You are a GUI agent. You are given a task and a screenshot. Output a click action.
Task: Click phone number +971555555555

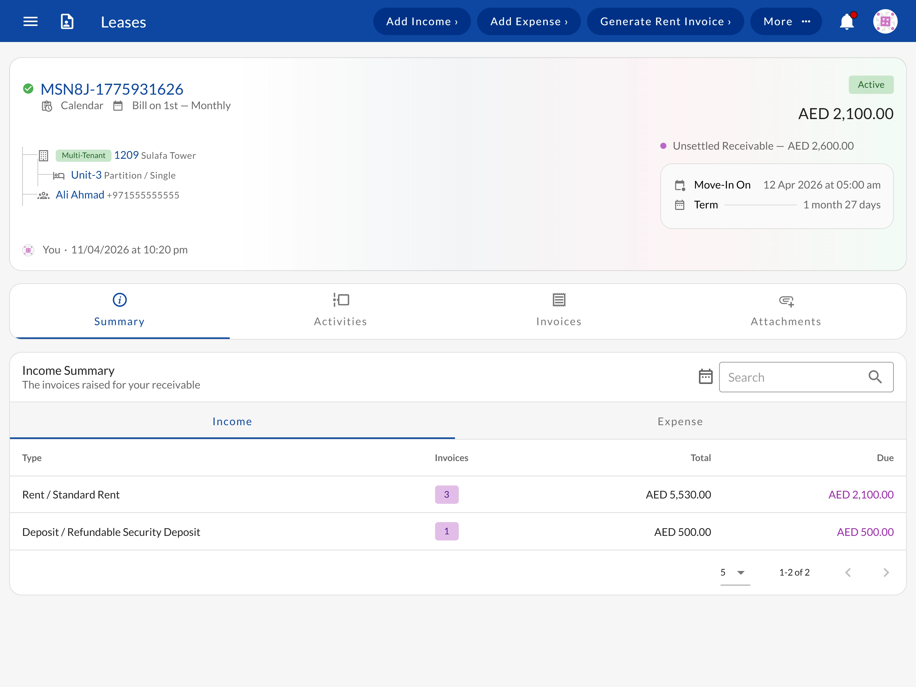pyautogui.click(x=143, y=195)
